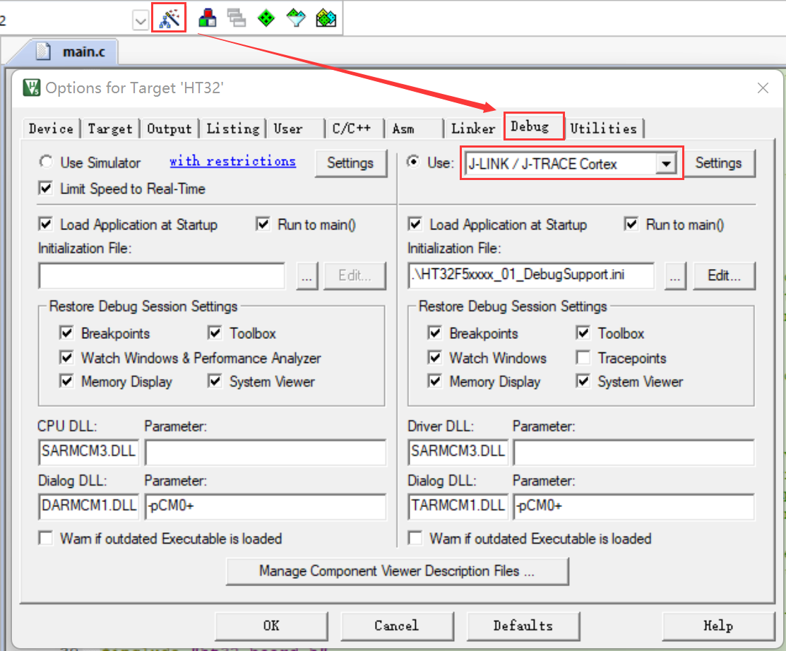Browse for debugger initialization file with ... button
786x651 pixels.
[x=675, y=275]
